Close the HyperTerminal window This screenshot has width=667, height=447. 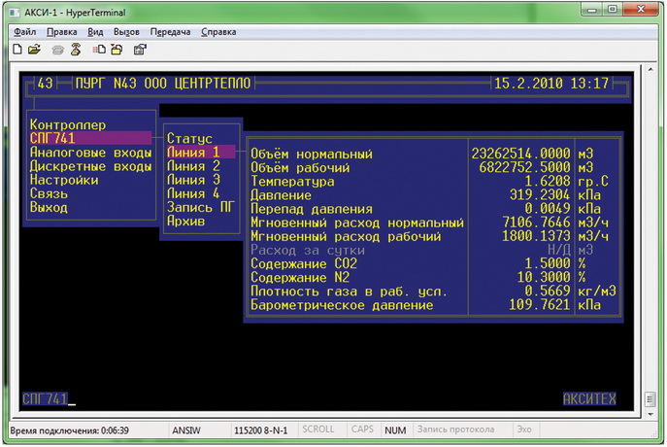tap(641, 10)
